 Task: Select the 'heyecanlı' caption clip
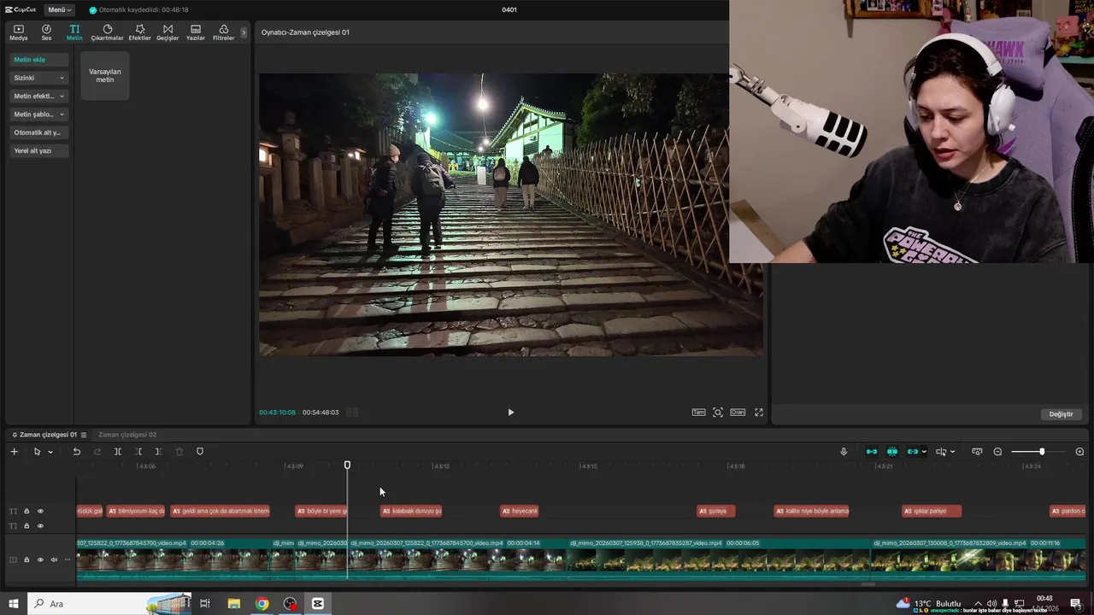pyautogui.click(x=520, y=511)
